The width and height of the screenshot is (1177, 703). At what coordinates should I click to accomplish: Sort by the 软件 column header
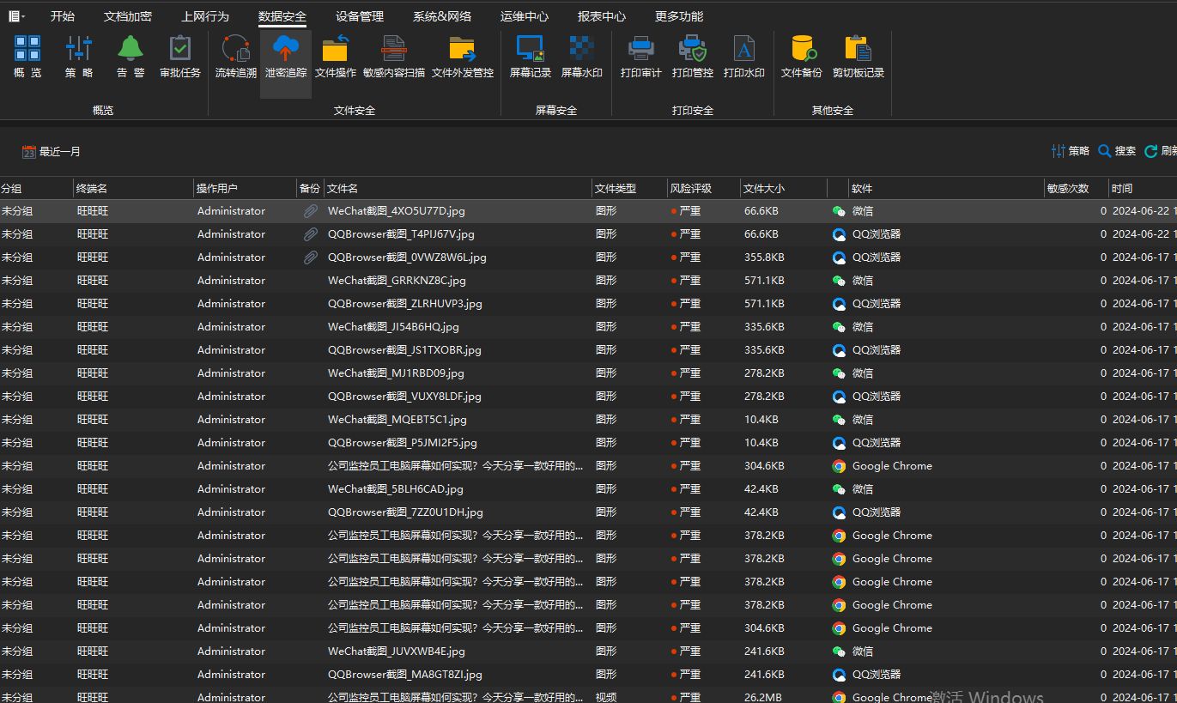pos(946,189)
